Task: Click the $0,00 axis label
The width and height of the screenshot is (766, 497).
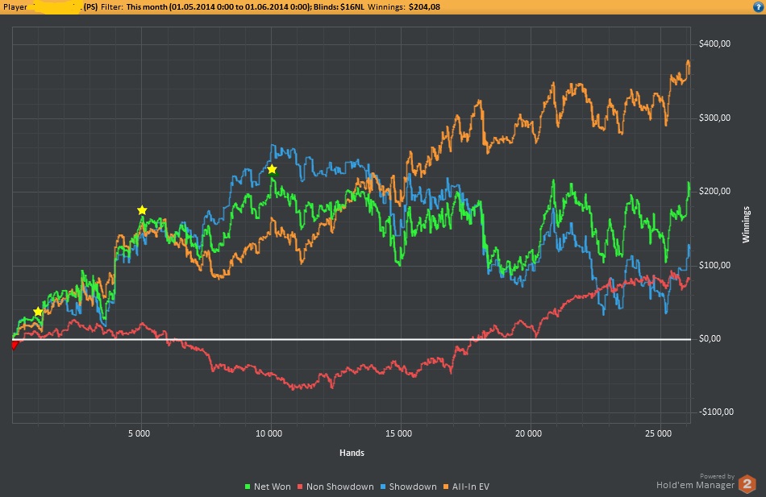Action: coord(710,339)
